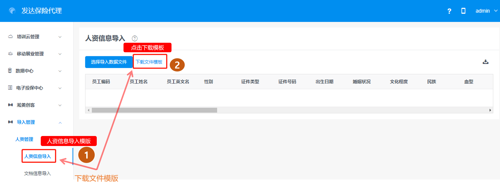Click the 员工编码 column header
500x187 pixels.
(101, 82)
